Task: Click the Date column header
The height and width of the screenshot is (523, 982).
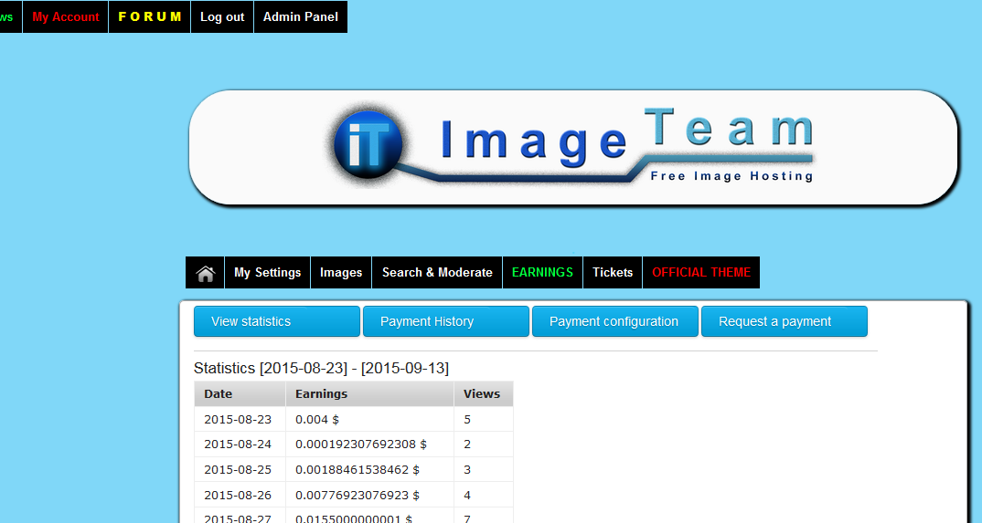Action: (219, 394)
